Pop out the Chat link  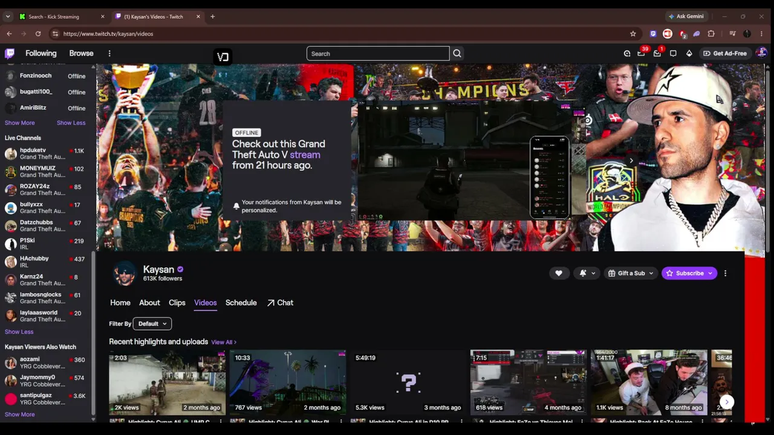tap(280, 303)
